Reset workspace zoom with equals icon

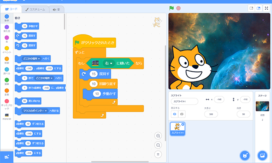click(158, 154)
